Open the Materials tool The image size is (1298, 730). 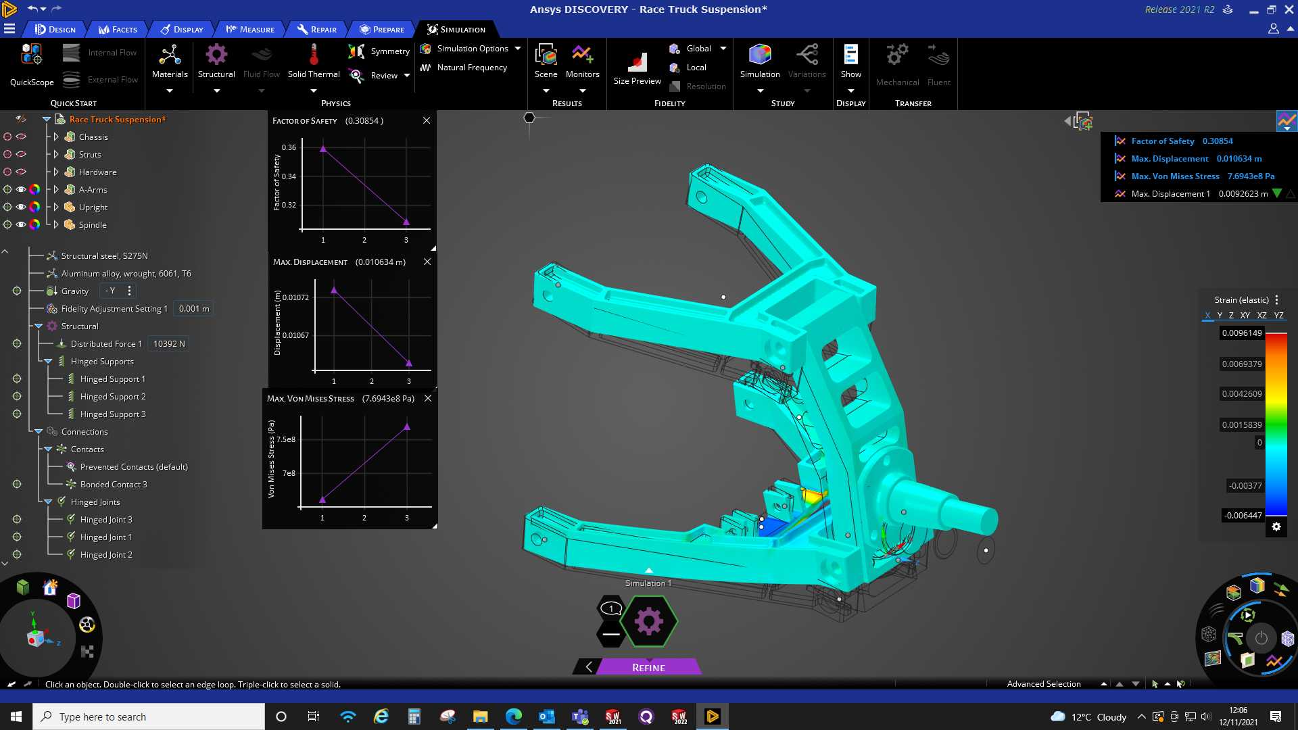coord(170,62)
